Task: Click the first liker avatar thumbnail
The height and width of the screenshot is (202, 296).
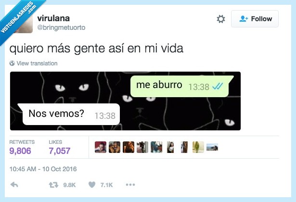Action: click(101, 147)
